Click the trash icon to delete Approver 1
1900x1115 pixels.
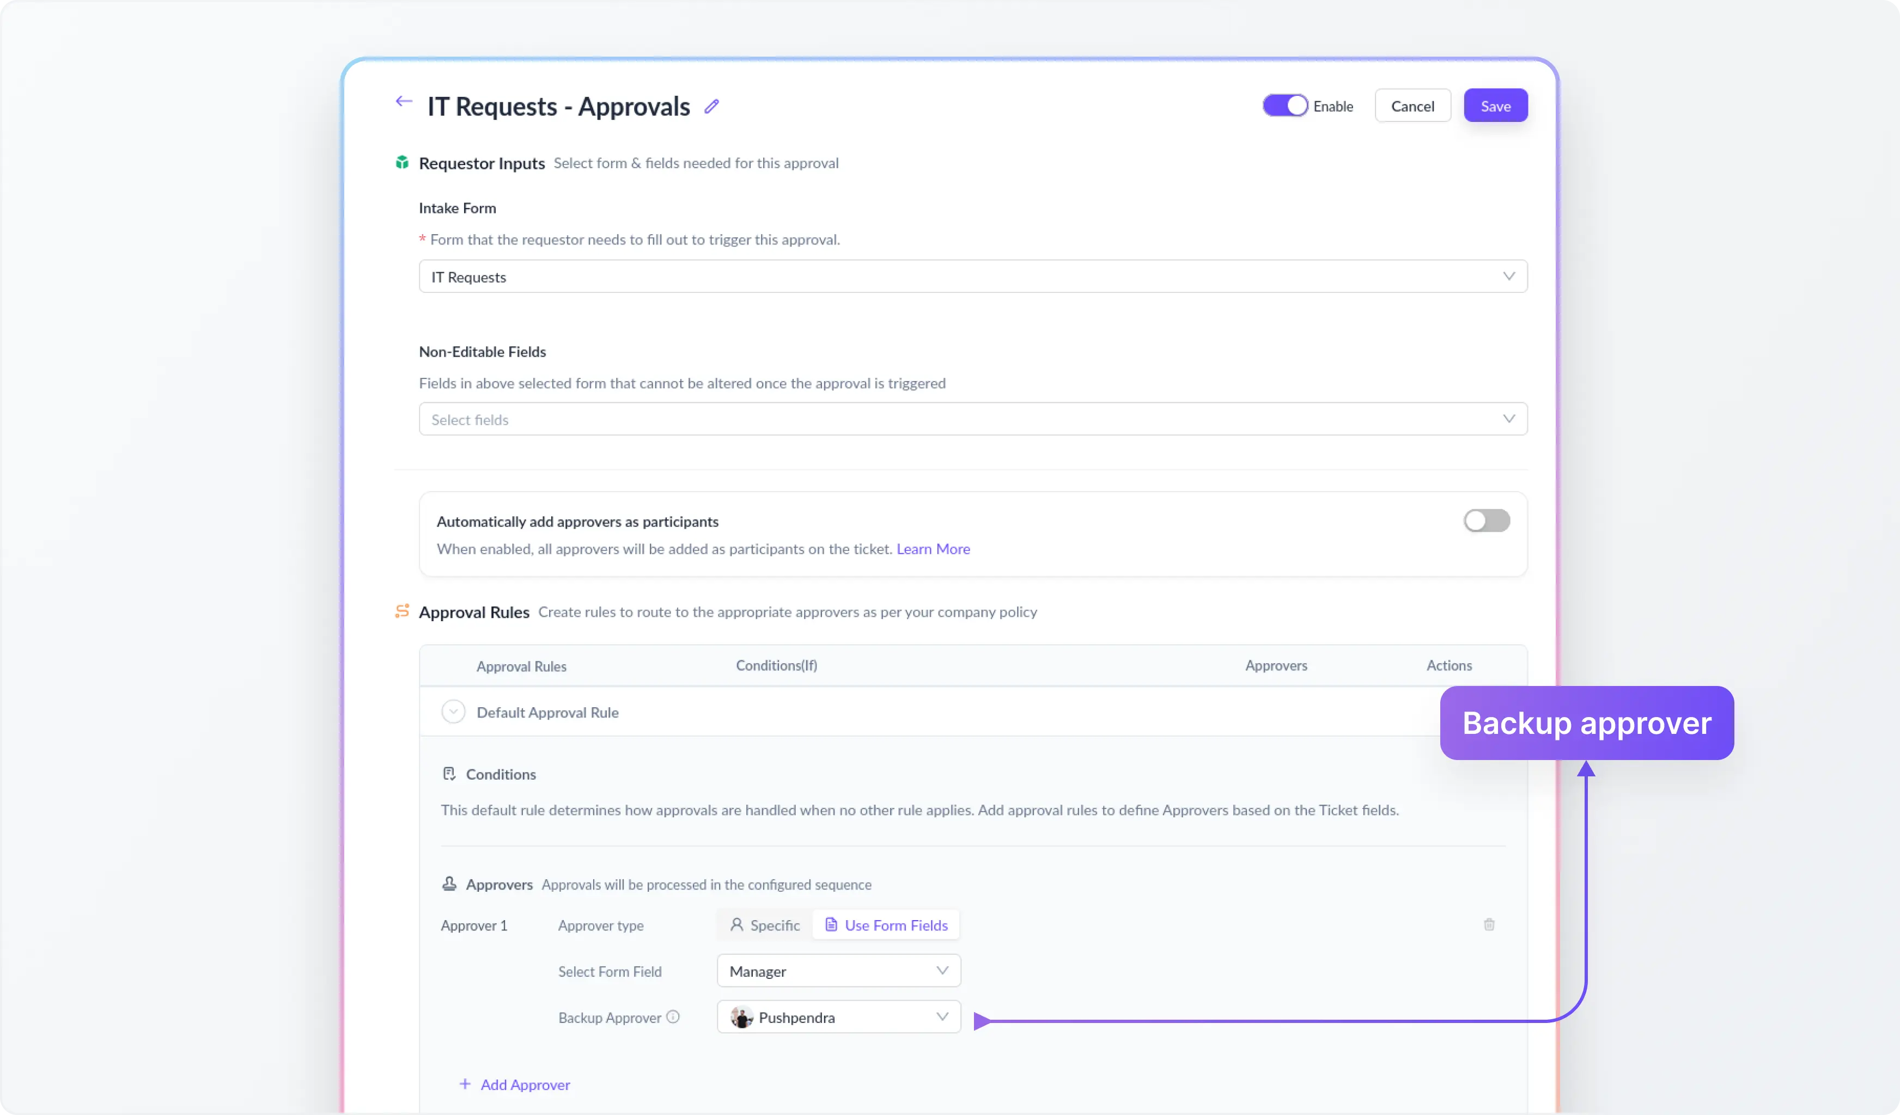[1489, 924]
